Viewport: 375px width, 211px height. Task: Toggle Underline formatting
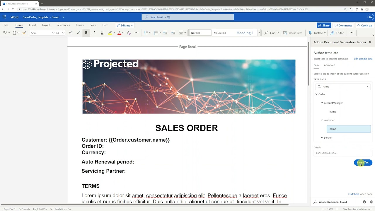[x=102, y=33]
